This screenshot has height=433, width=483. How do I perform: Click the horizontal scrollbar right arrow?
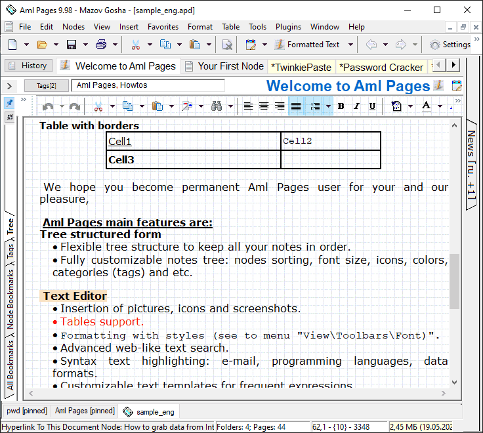[443, 393]
